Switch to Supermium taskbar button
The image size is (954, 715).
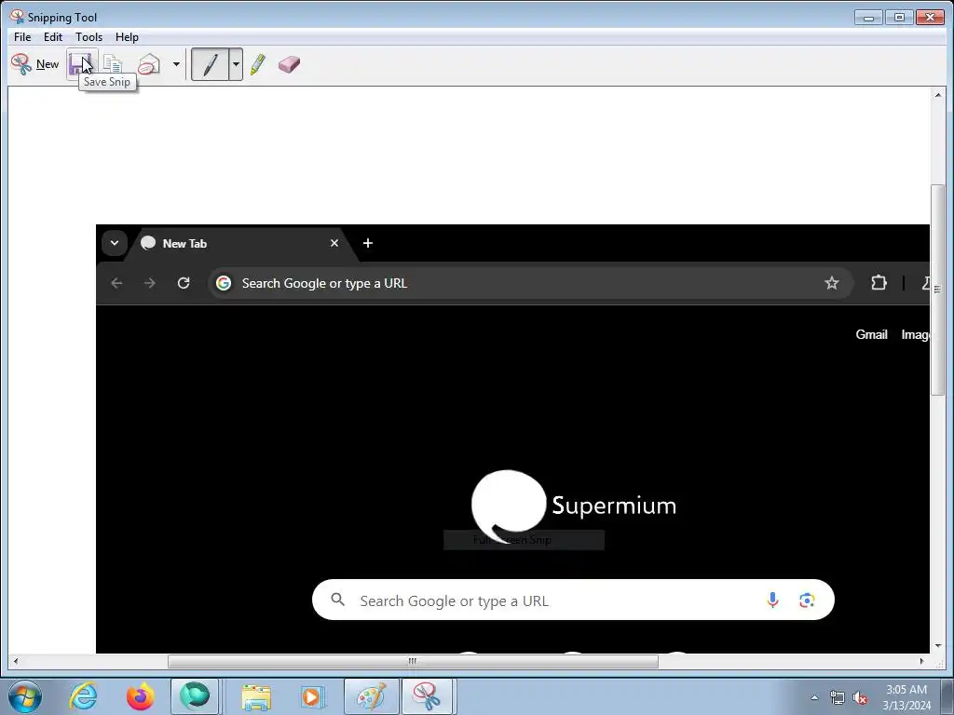(x=195, y=696)
